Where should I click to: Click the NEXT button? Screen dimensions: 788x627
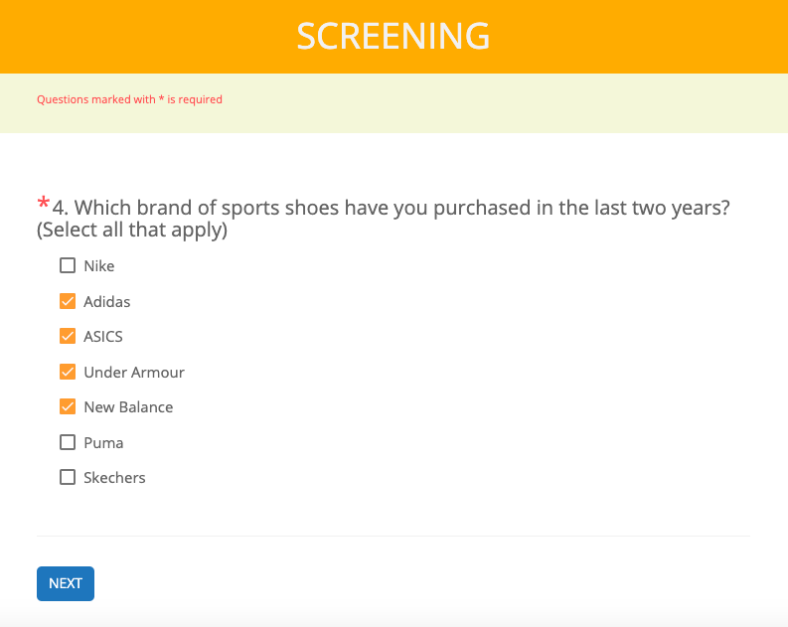pyautogui.click(x=66, y=583)
